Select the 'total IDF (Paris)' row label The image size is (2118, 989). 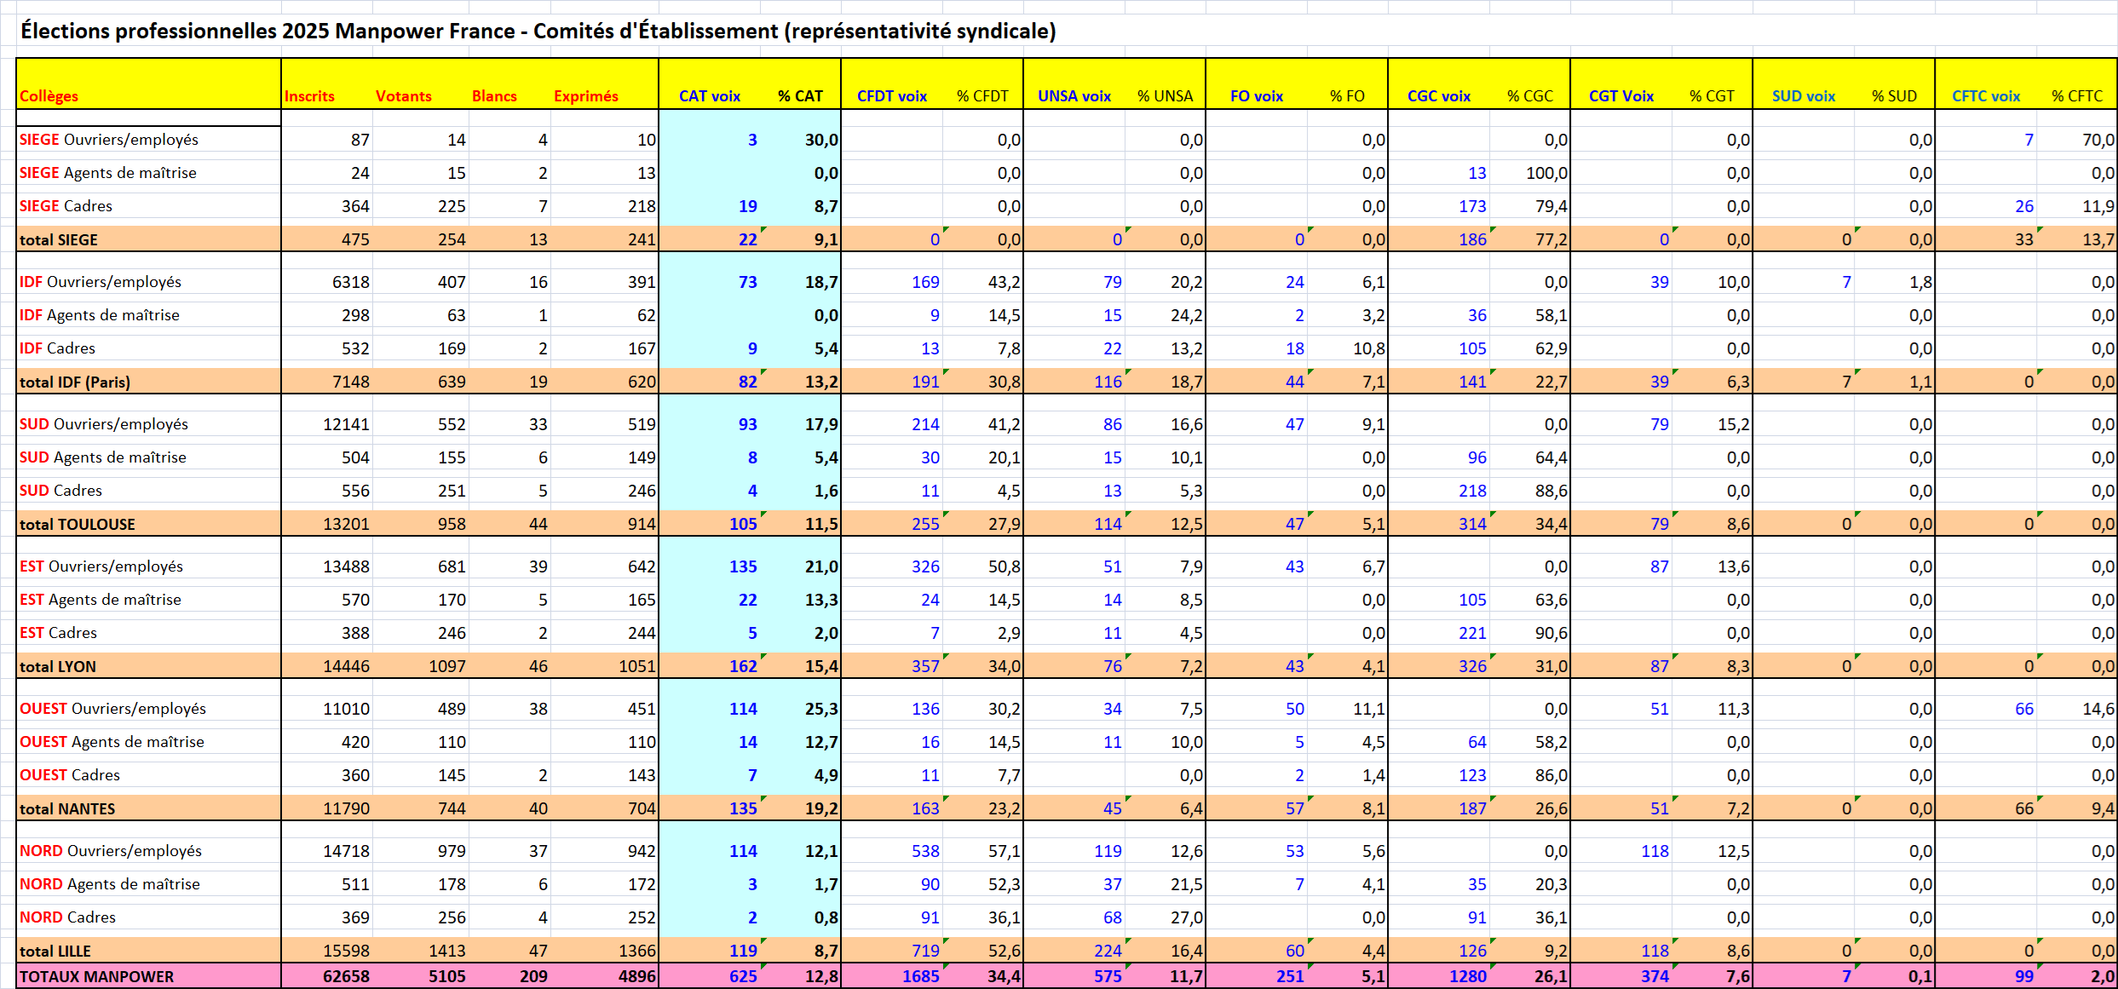(x=75, y=382)
